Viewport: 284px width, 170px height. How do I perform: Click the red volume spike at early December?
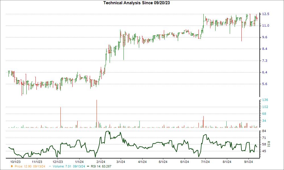click(60, 117)
